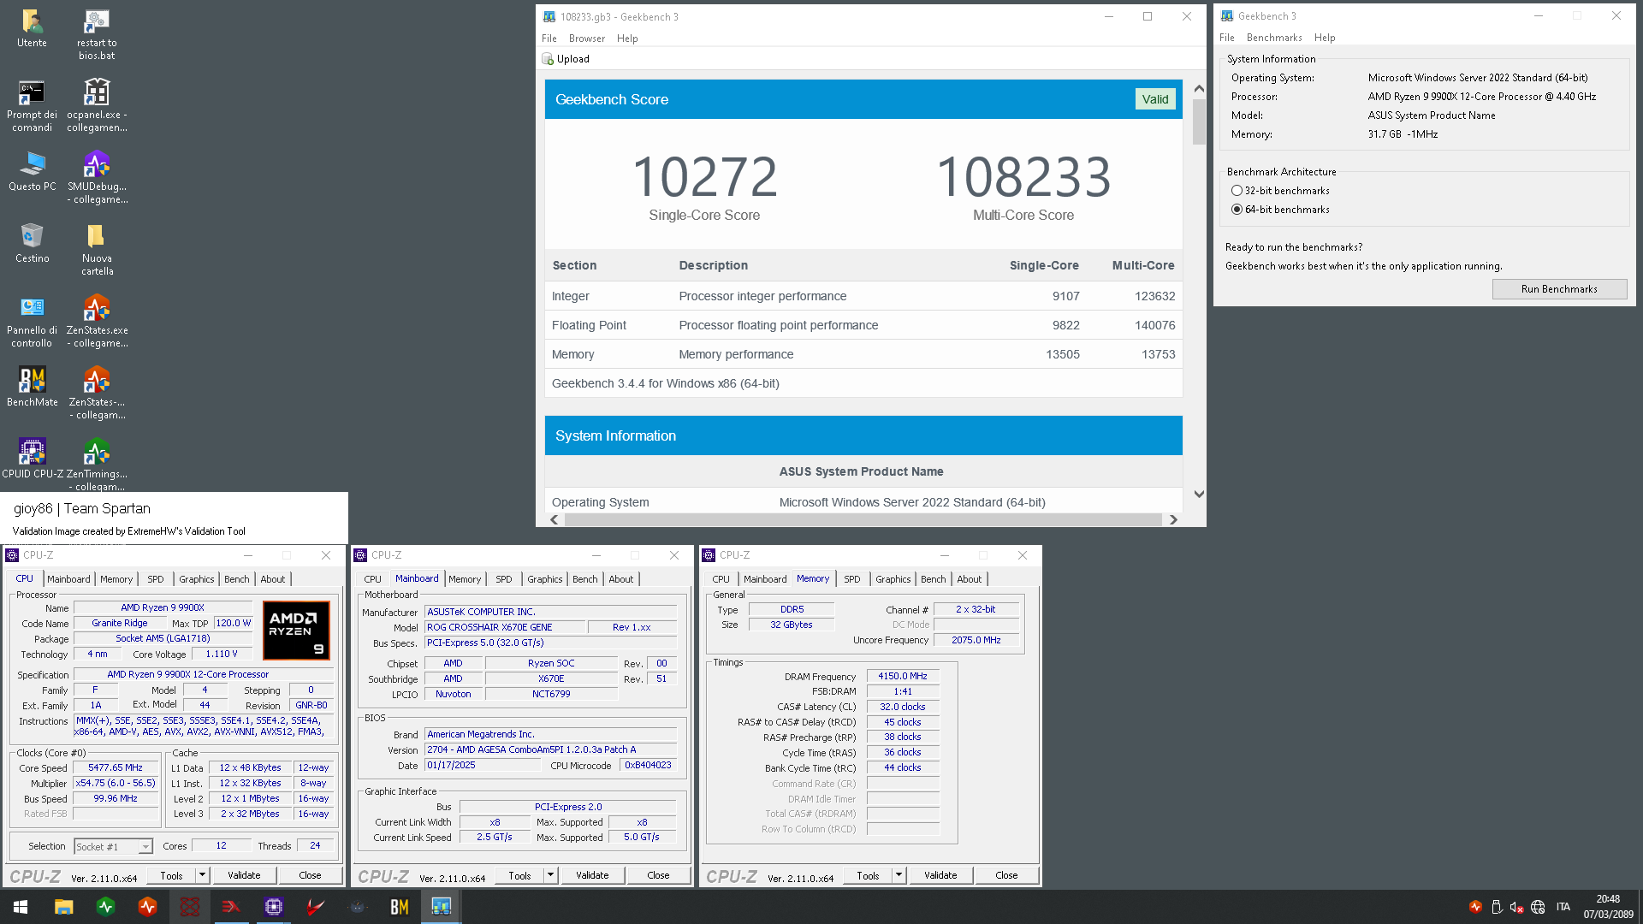Expand Tools dropdown arrow in Mainboard window
The height and width of the screenshot is (924, 1643).
tap(551, 875)
